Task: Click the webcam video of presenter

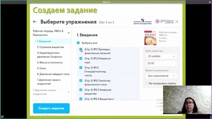Action: pos(187,100)
